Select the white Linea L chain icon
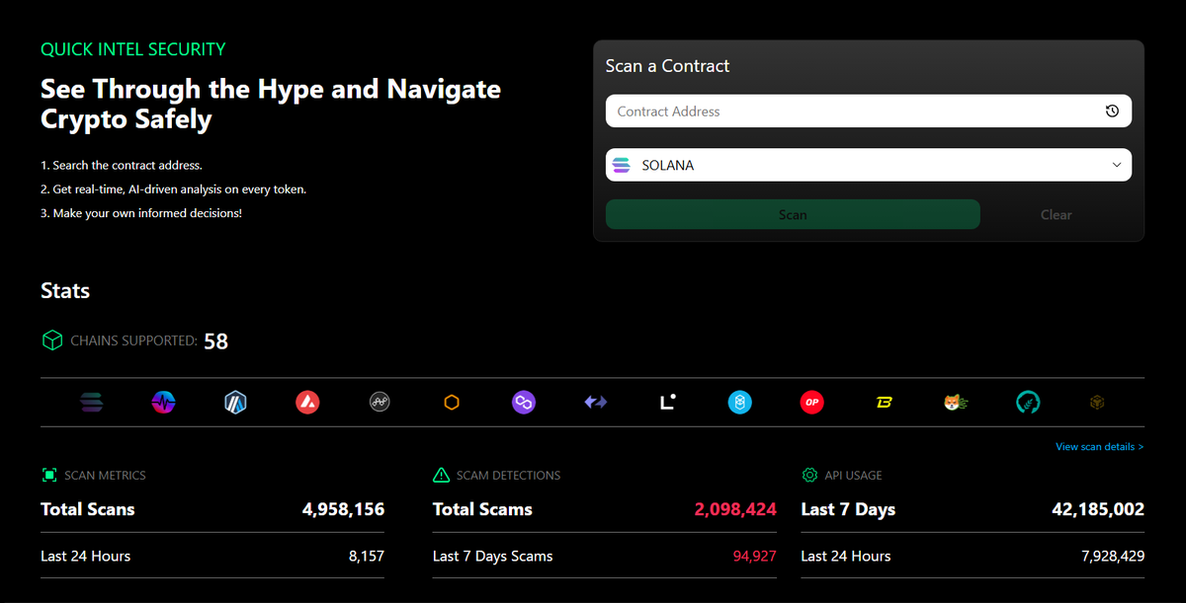The image size is (1186, 603). [x=668, y=403]
